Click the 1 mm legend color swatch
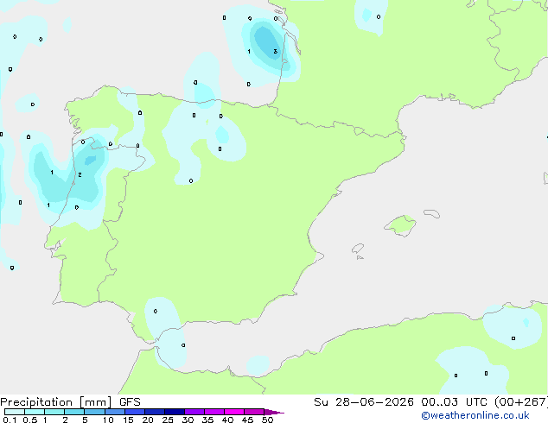The image size is (548, 423). (54, 412)
